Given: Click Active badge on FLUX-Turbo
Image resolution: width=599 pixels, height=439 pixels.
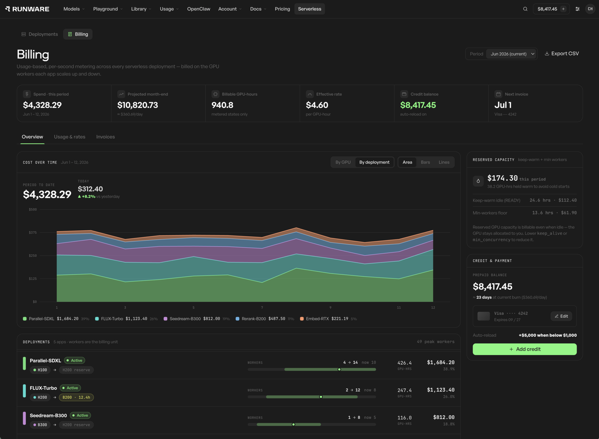Looking at the screenshot, I should 70,388.
